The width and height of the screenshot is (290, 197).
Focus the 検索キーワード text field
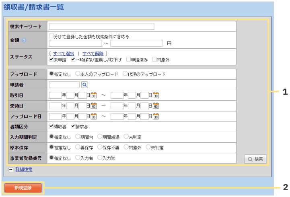[101, 27]
